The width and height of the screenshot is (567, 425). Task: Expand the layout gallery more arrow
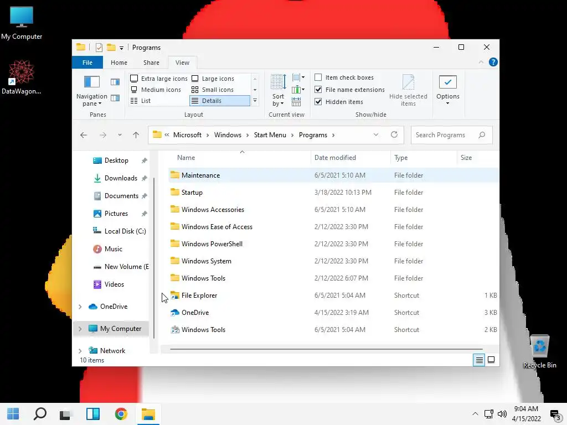tap(255, 101)
